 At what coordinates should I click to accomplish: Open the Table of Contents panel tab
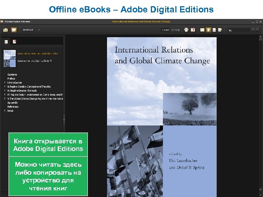click(6, 42)
